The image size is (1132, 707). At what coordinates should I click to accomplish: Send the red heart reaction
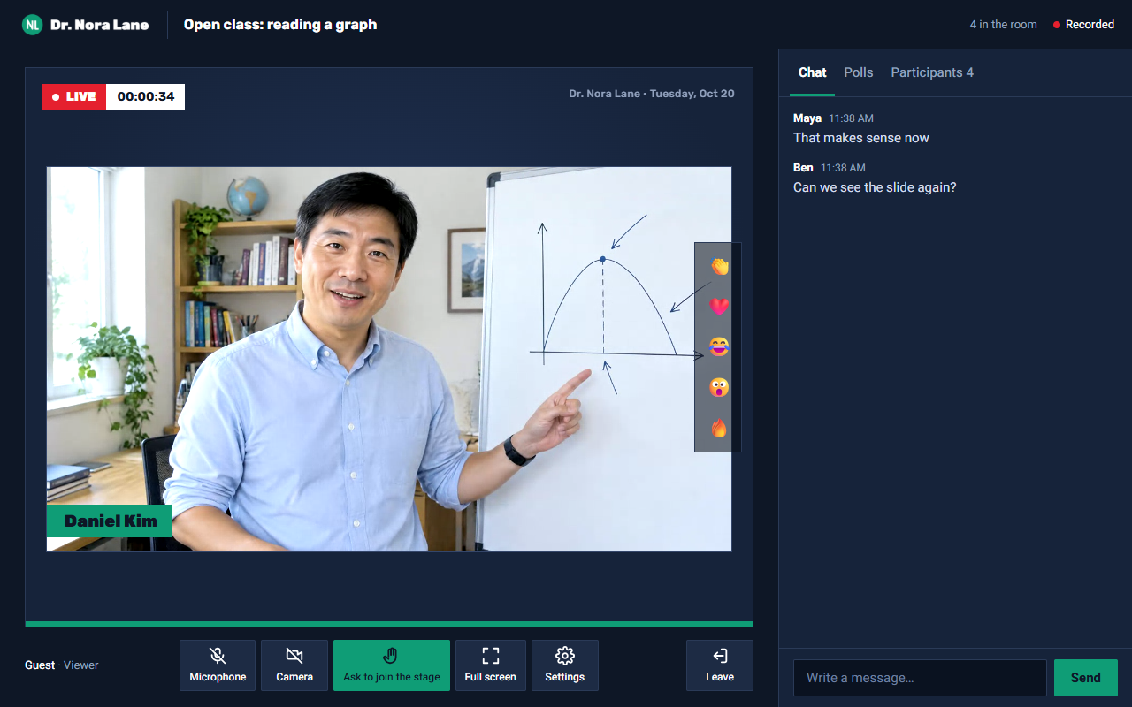click(x=719, y=306)
